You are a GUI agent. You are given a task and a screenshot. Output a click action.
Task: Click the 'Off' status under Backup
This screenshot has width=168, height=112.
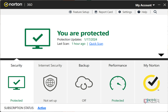[84, 101]
